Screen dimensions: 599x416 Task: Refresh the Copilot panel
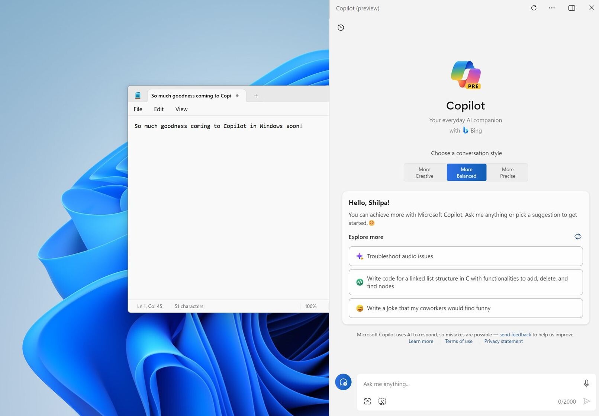click(x=534, y=8)
